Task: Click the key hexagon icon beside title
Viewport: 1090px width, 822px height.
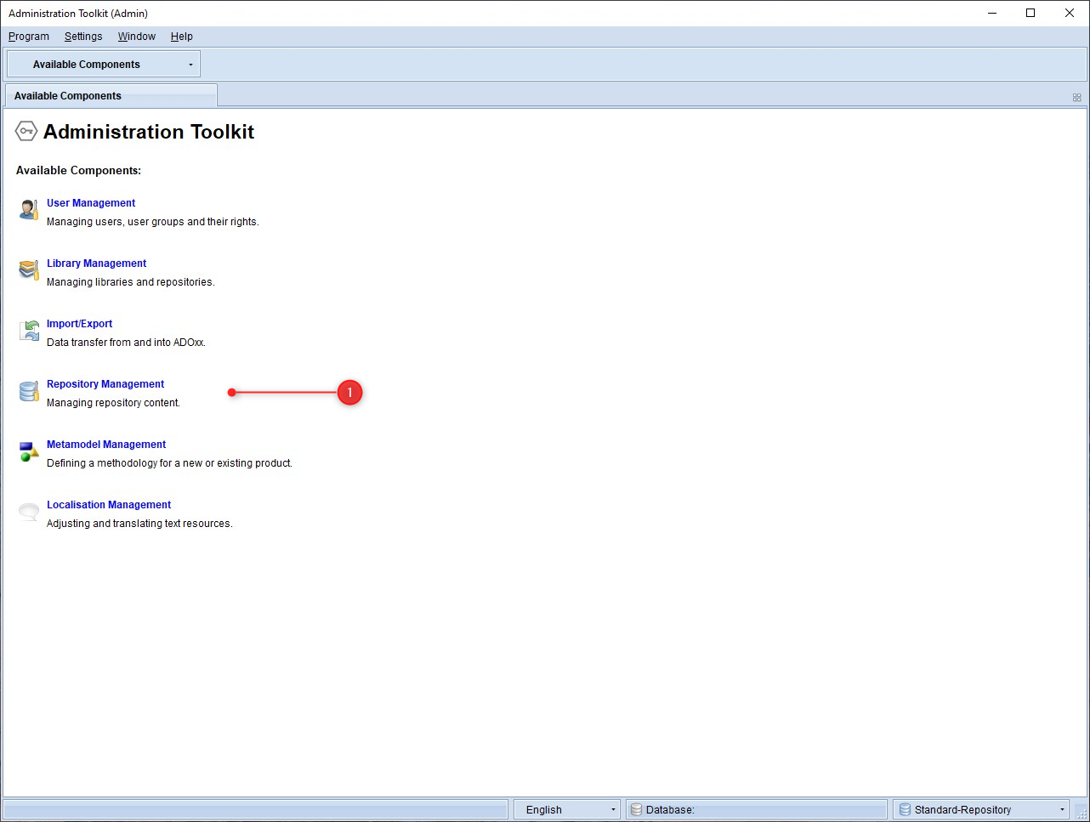Action: pyautogui.click(x=26, y=131)
